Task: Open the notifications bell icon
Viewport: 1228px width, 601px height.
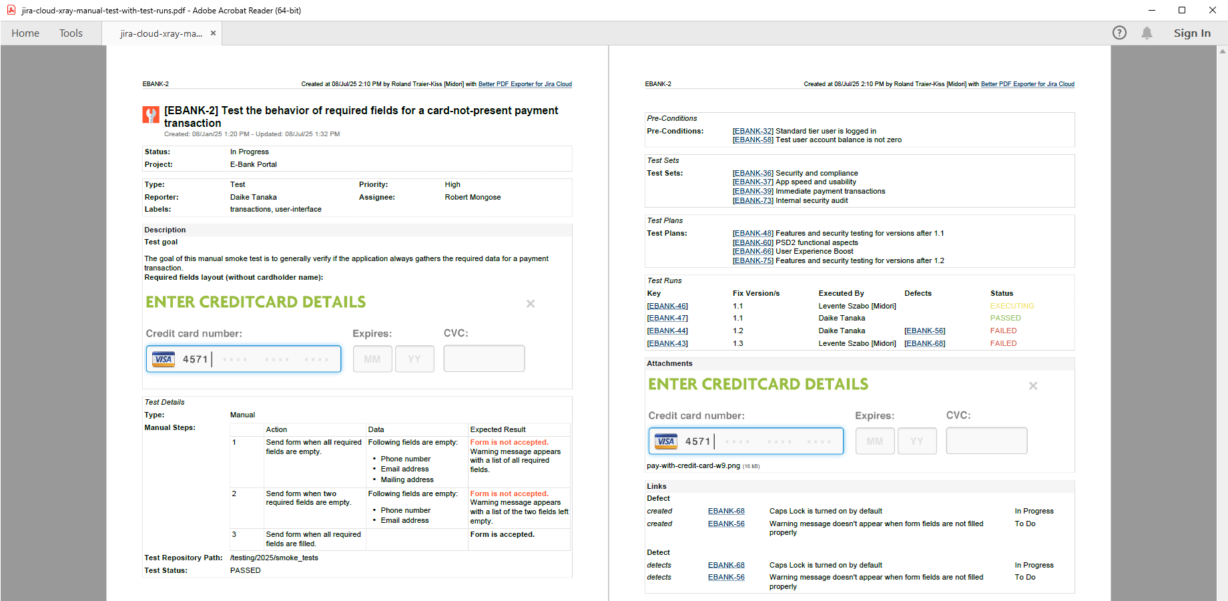Action: [1147, 33]
